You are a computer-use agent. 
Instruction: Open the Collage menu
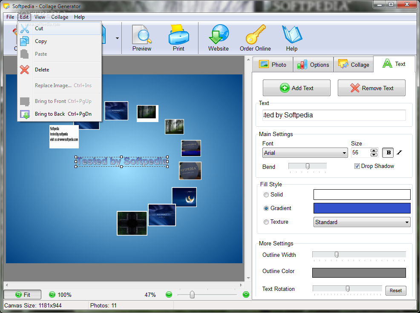click(x=60, y=17)
